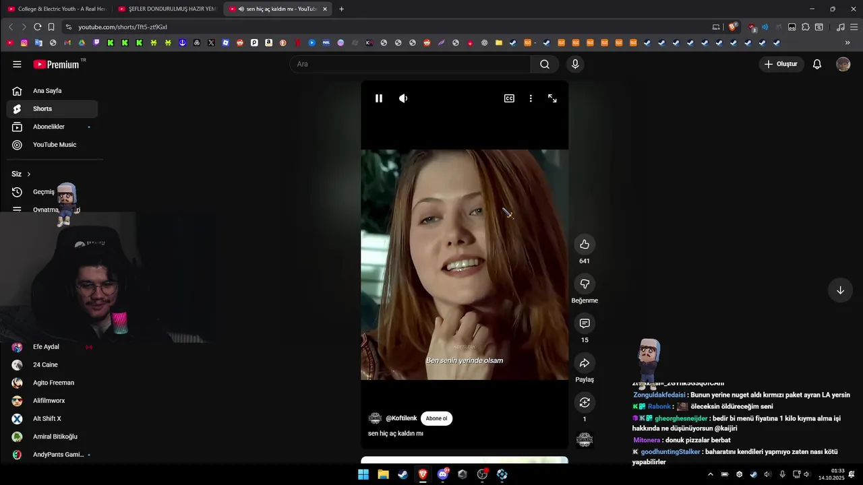
Task: Click the address bar URL
Action: [x=122, y=27]
